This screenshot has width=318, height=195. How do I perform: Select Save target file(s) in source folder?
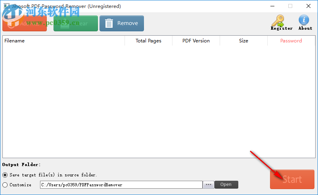(50, 175)
